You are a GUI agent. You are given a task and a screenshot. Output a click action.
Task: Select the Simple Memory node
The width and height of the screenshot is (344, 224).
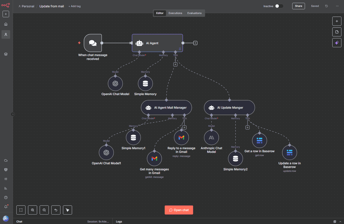(145, 84)
